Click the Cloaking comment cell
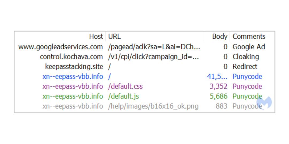289x144 pixels. pyautogui.click(x=246, y=57)
